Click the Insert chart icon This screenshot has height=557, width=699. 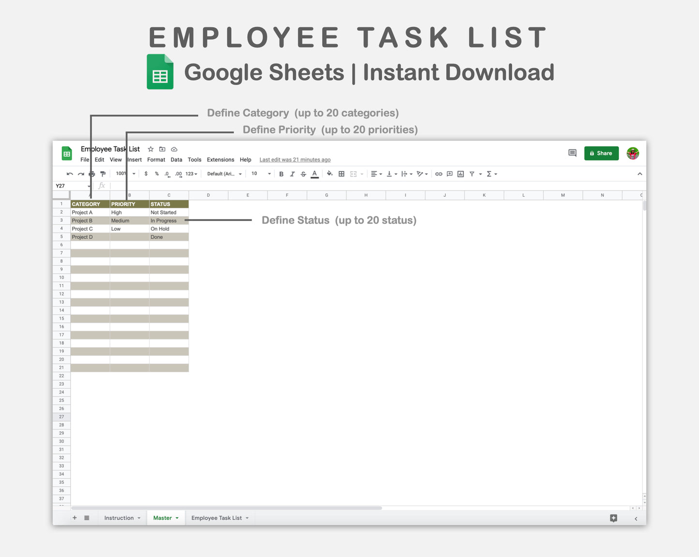pyautogui.click(x=460, y=174)
